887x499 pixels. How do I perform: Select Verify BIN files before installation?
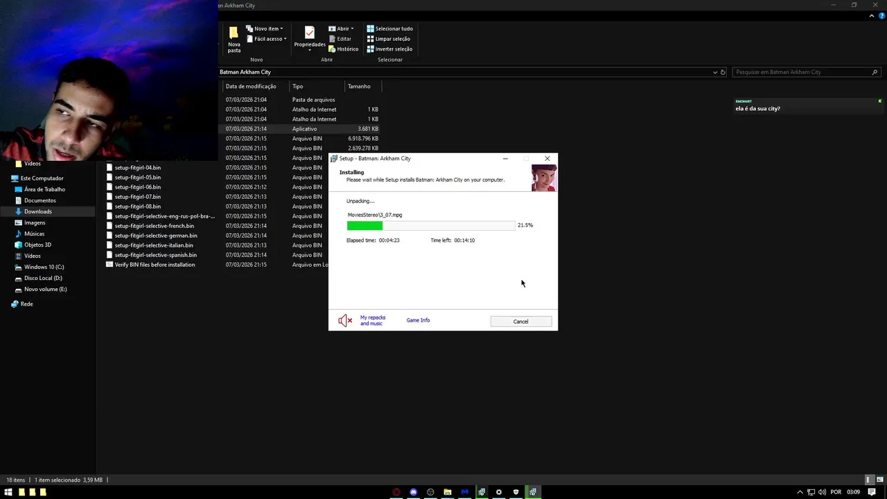[x=155, y=265]
